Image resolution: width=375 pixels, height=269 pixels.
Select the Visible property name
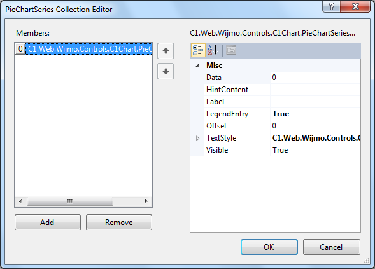click(237, 150)
